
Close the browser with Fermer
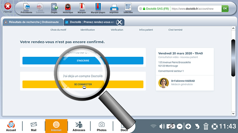(8, 8)
